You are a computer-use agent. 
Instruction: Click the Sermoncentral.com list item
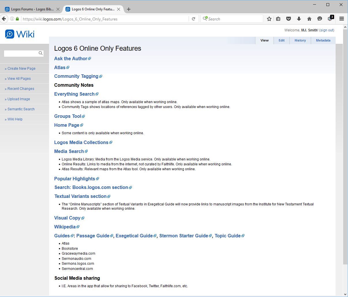[77, 269]
